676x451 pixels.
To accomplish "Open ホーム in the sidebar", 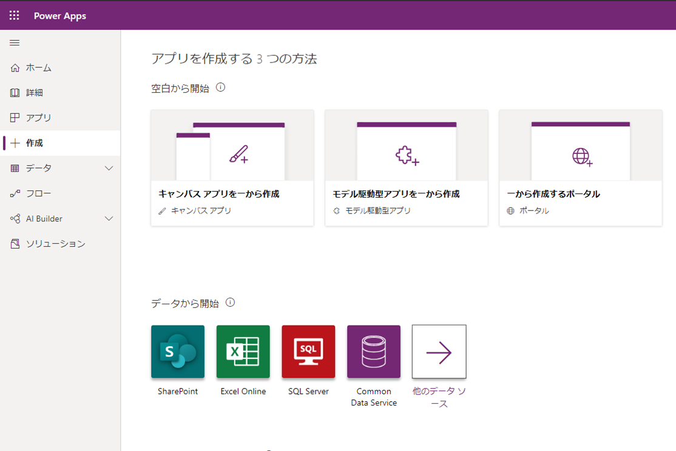I will pos(60,68).
